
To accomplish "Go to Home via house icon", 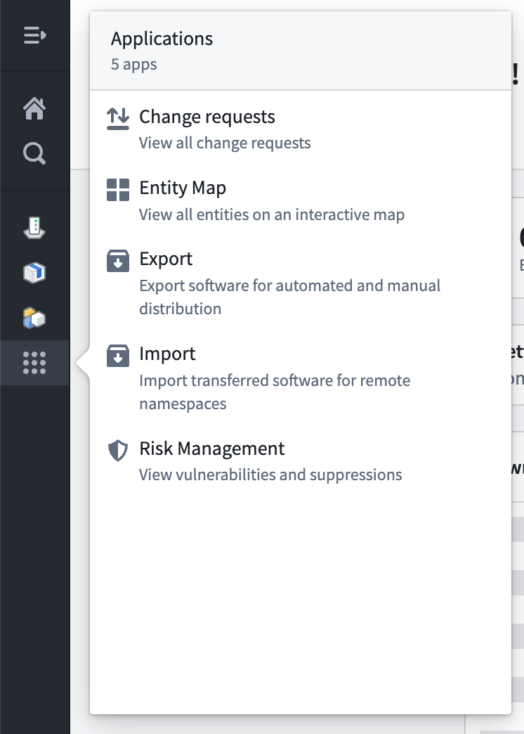I will 34,108.
